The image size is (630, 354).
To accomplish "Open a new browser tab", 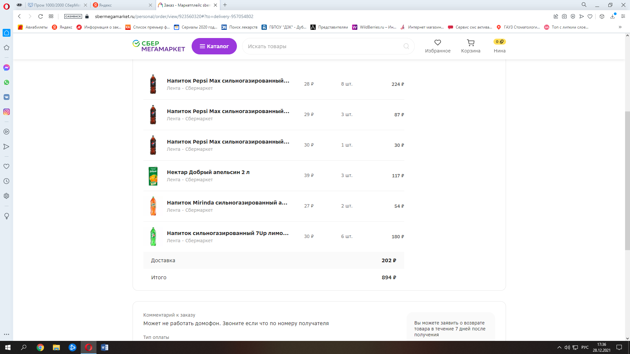I will pyautogui.click(x=225, y=5).
